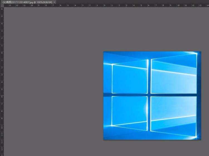
Task: Select the QQ截图20171120140837.jpg document tab
Action: click(x=27, y=2)
